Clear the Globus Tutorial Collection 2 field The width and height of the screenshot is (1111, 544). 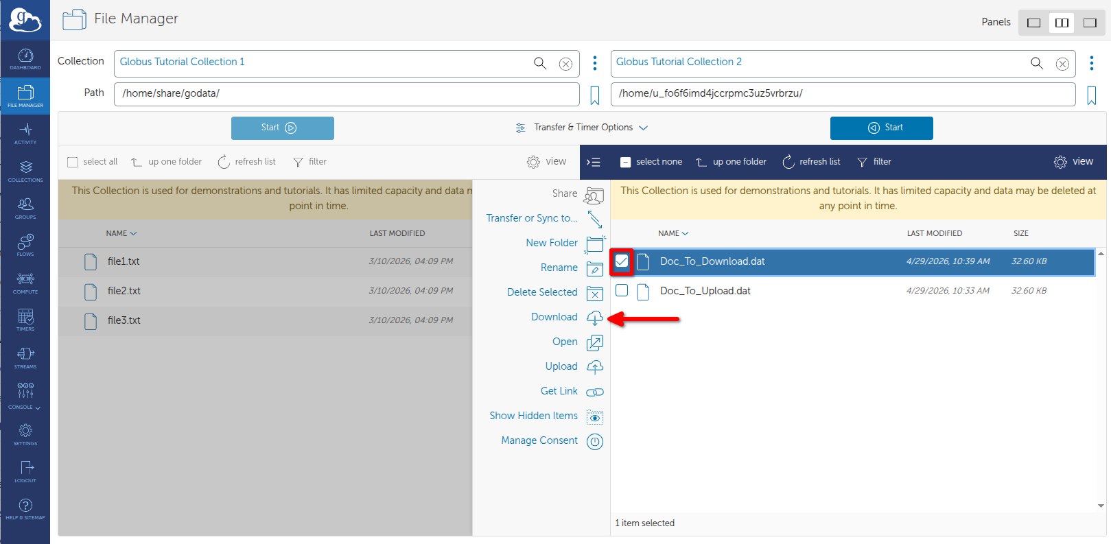[1062, 64]
